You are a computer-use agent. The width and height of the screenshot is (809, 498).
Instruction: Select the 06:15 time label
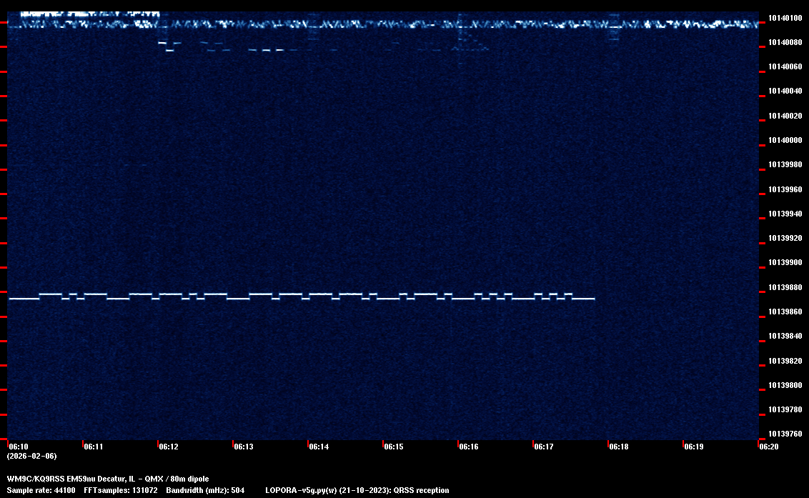click(x=393, y=447)
